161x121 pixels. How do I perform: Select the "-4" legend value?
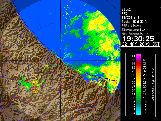pos(133,113)
